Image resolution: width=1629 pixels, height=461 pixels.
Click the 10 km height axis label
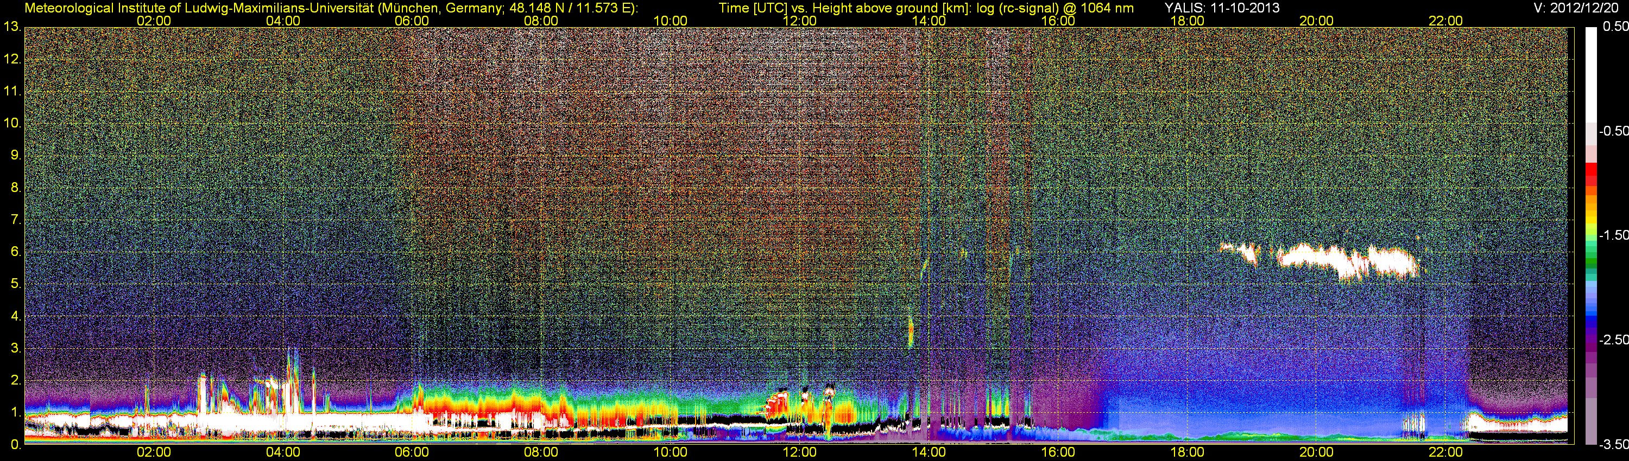[x=12, y=123]
